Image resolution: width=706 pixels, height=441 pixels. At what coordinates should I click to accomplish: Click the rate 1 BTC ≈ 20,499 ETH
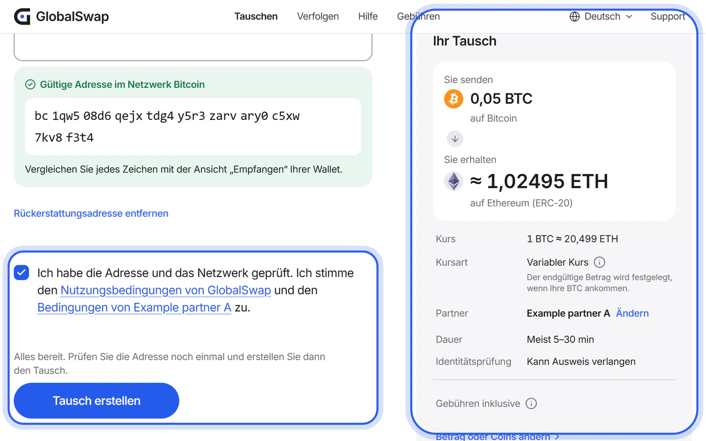[x=572, y=239]
